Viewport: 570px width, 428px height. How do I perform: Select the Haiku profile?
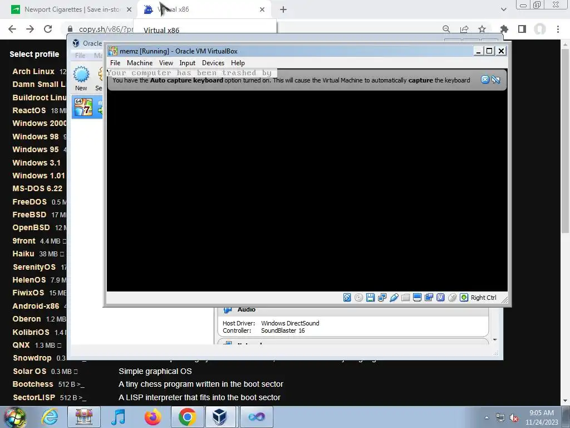pyautogui.click(x=23, y=254)
